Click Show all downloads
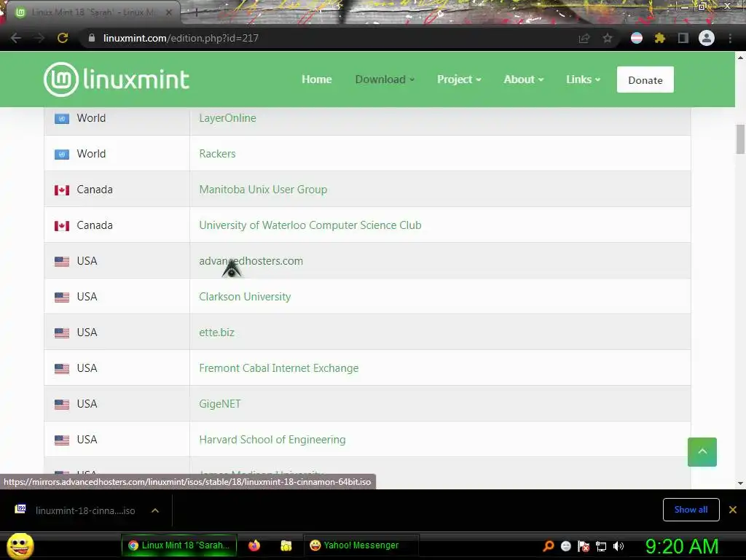The width and height of the screenshot is (746, 560). click(x=691, y=510)
